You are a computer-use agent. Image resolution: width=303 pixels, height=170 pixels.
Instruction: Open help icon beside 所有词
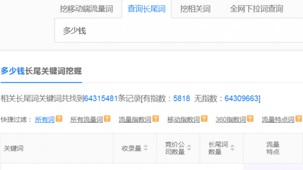point(59,119)
